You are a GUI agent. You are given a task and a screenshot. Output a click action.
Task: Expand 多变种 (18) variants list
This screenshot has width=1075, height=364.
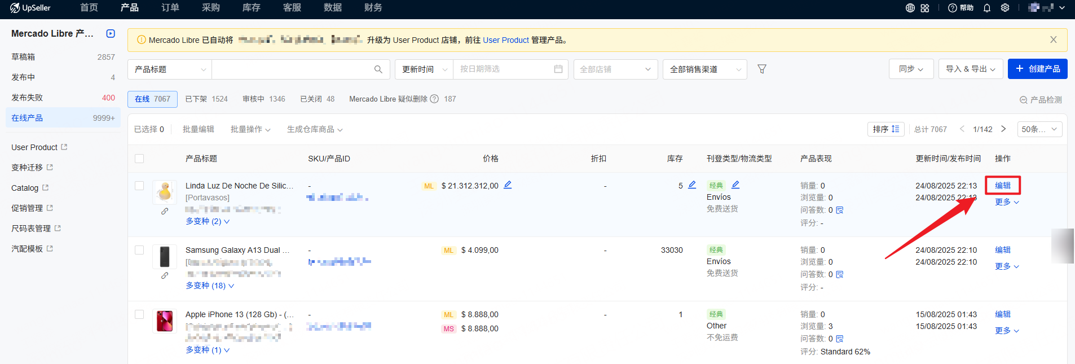(210, 286)
